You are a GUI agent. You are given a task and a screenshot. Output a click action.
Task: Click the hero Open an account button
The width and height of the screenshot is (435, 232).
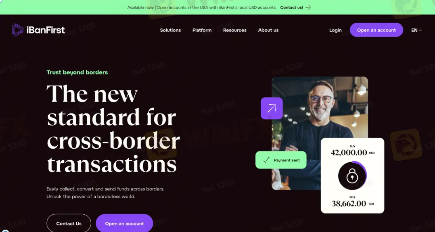pos(124,223)
